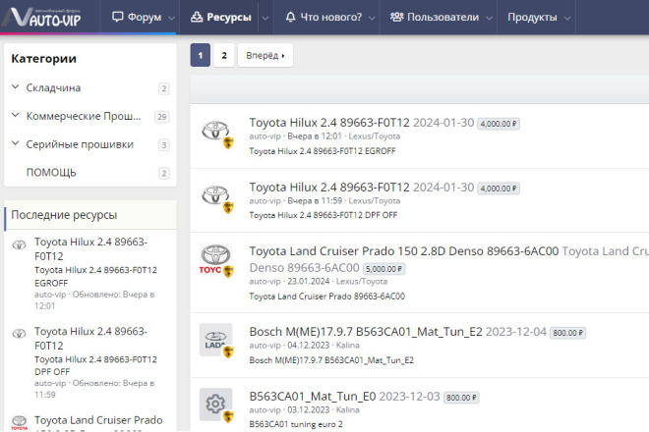Expand the Ресурсы menu dropdown arrow
This screenshot has width=649, height=432.
pyautogui.click(x=265, y=18)
